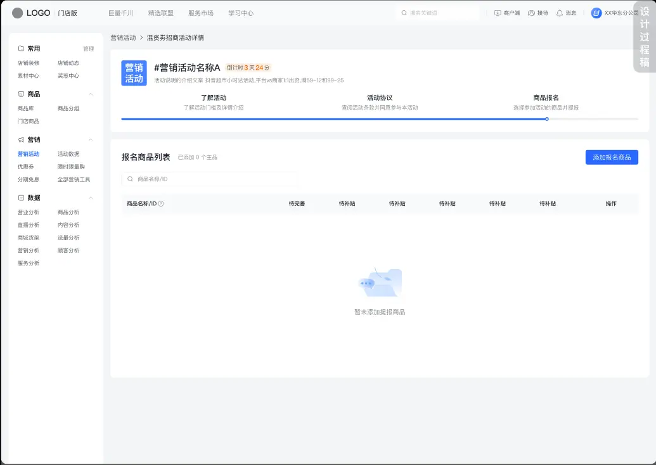The height and width of the screenshot is (465, 656).
Task: Click the progress bar handle dot
Action: point(547,119)
